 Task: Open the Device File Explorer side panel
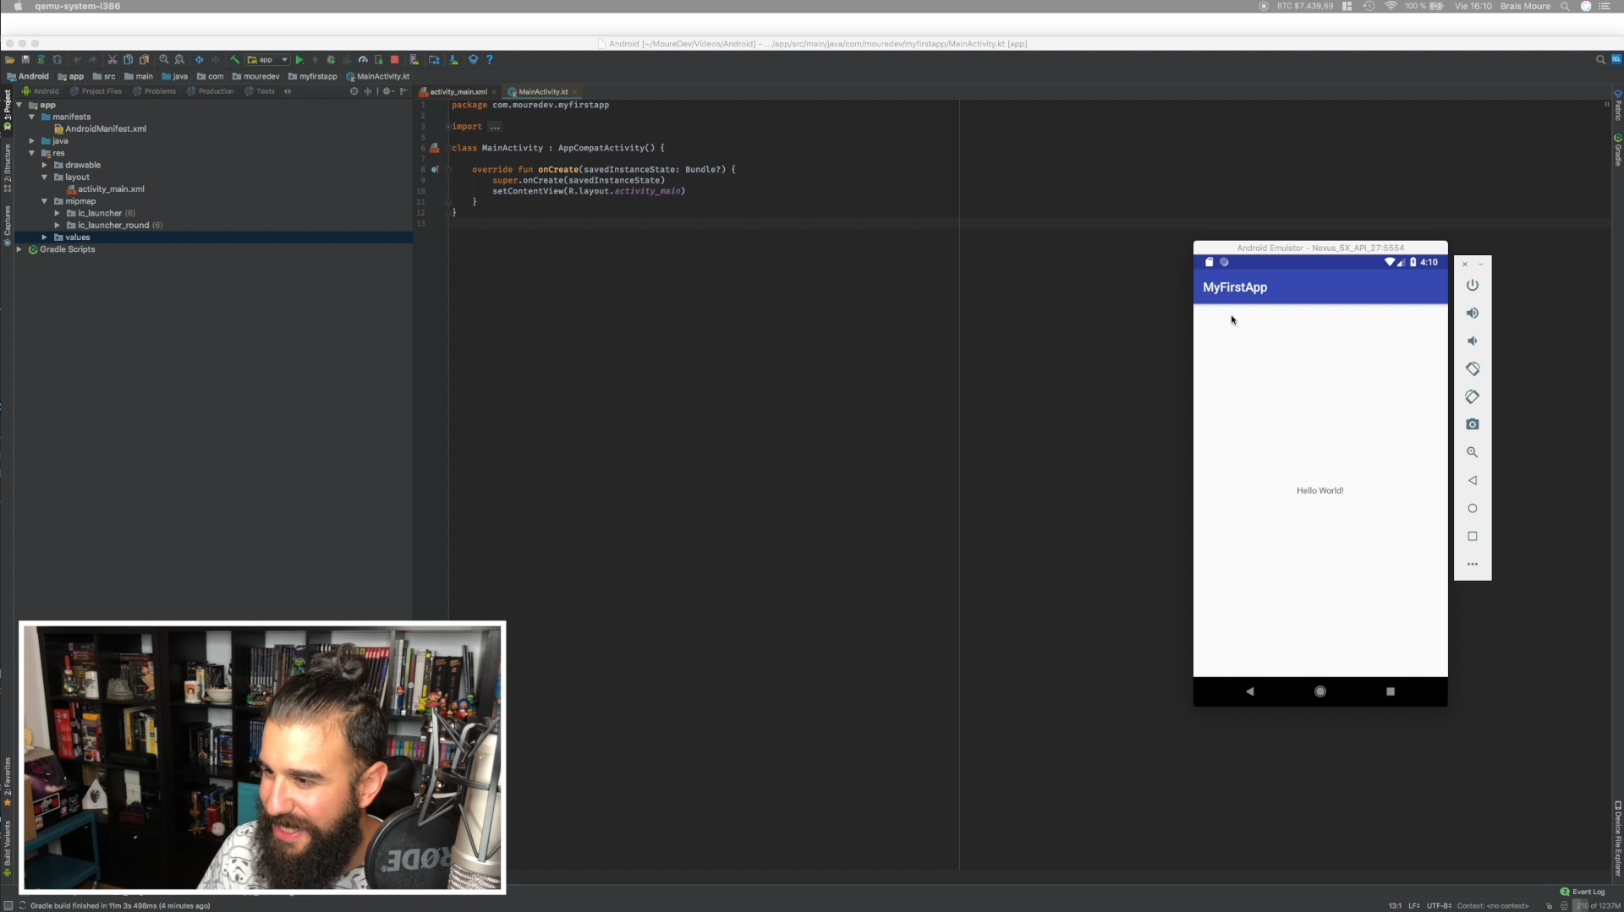click(x=1617, y=838)
